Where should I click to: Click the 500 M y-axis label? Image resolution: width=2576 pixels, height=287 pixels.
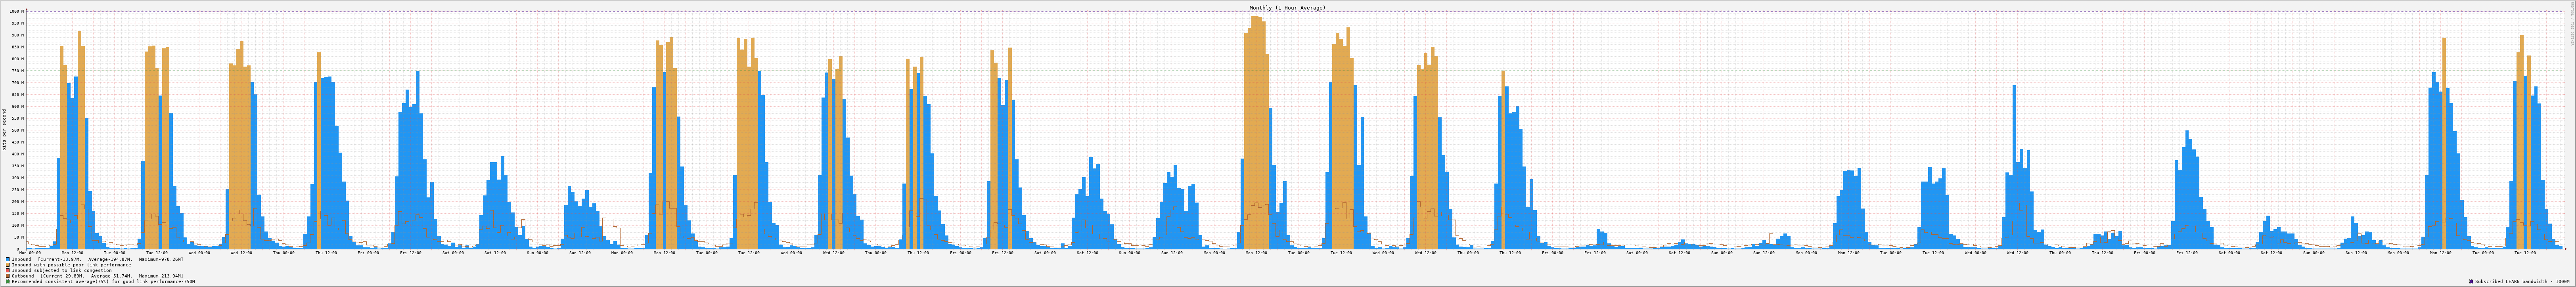pyautogui.click(x=16, y=130)
